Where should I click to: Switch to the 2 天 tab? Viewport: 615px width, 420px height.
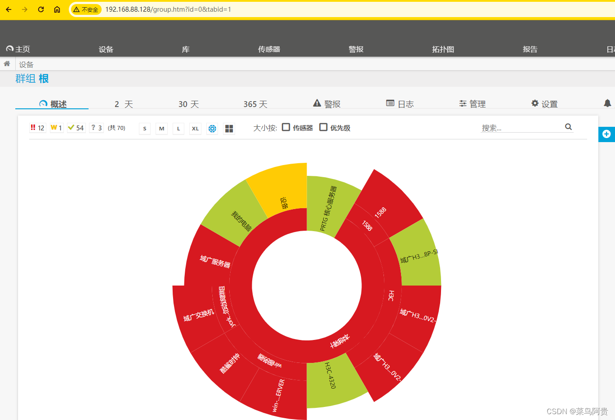pyautogui.click(x=124, y=104)
